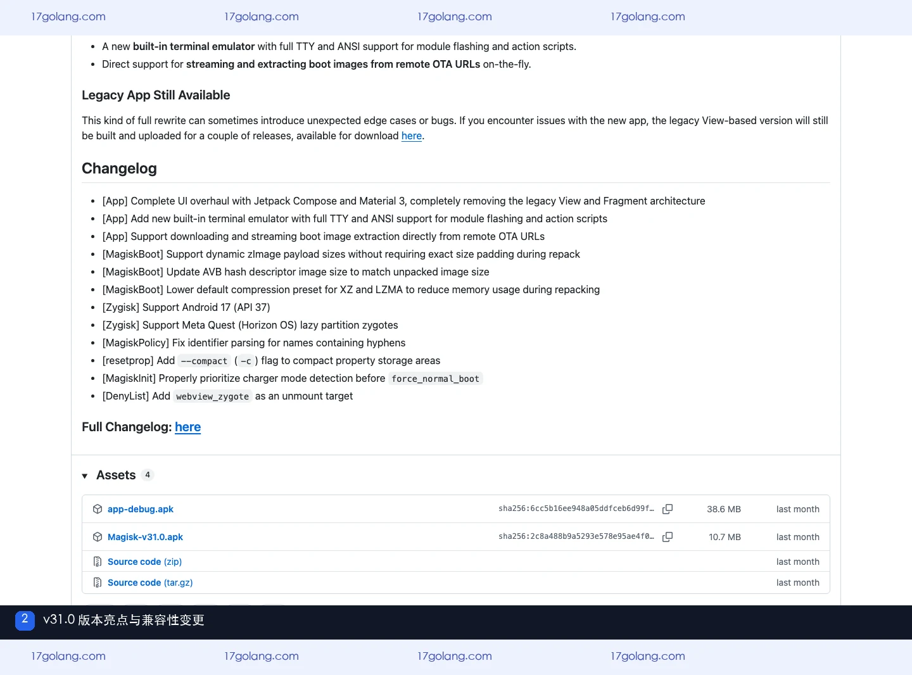Click the 38.6 MB file size

coord(724,509)
